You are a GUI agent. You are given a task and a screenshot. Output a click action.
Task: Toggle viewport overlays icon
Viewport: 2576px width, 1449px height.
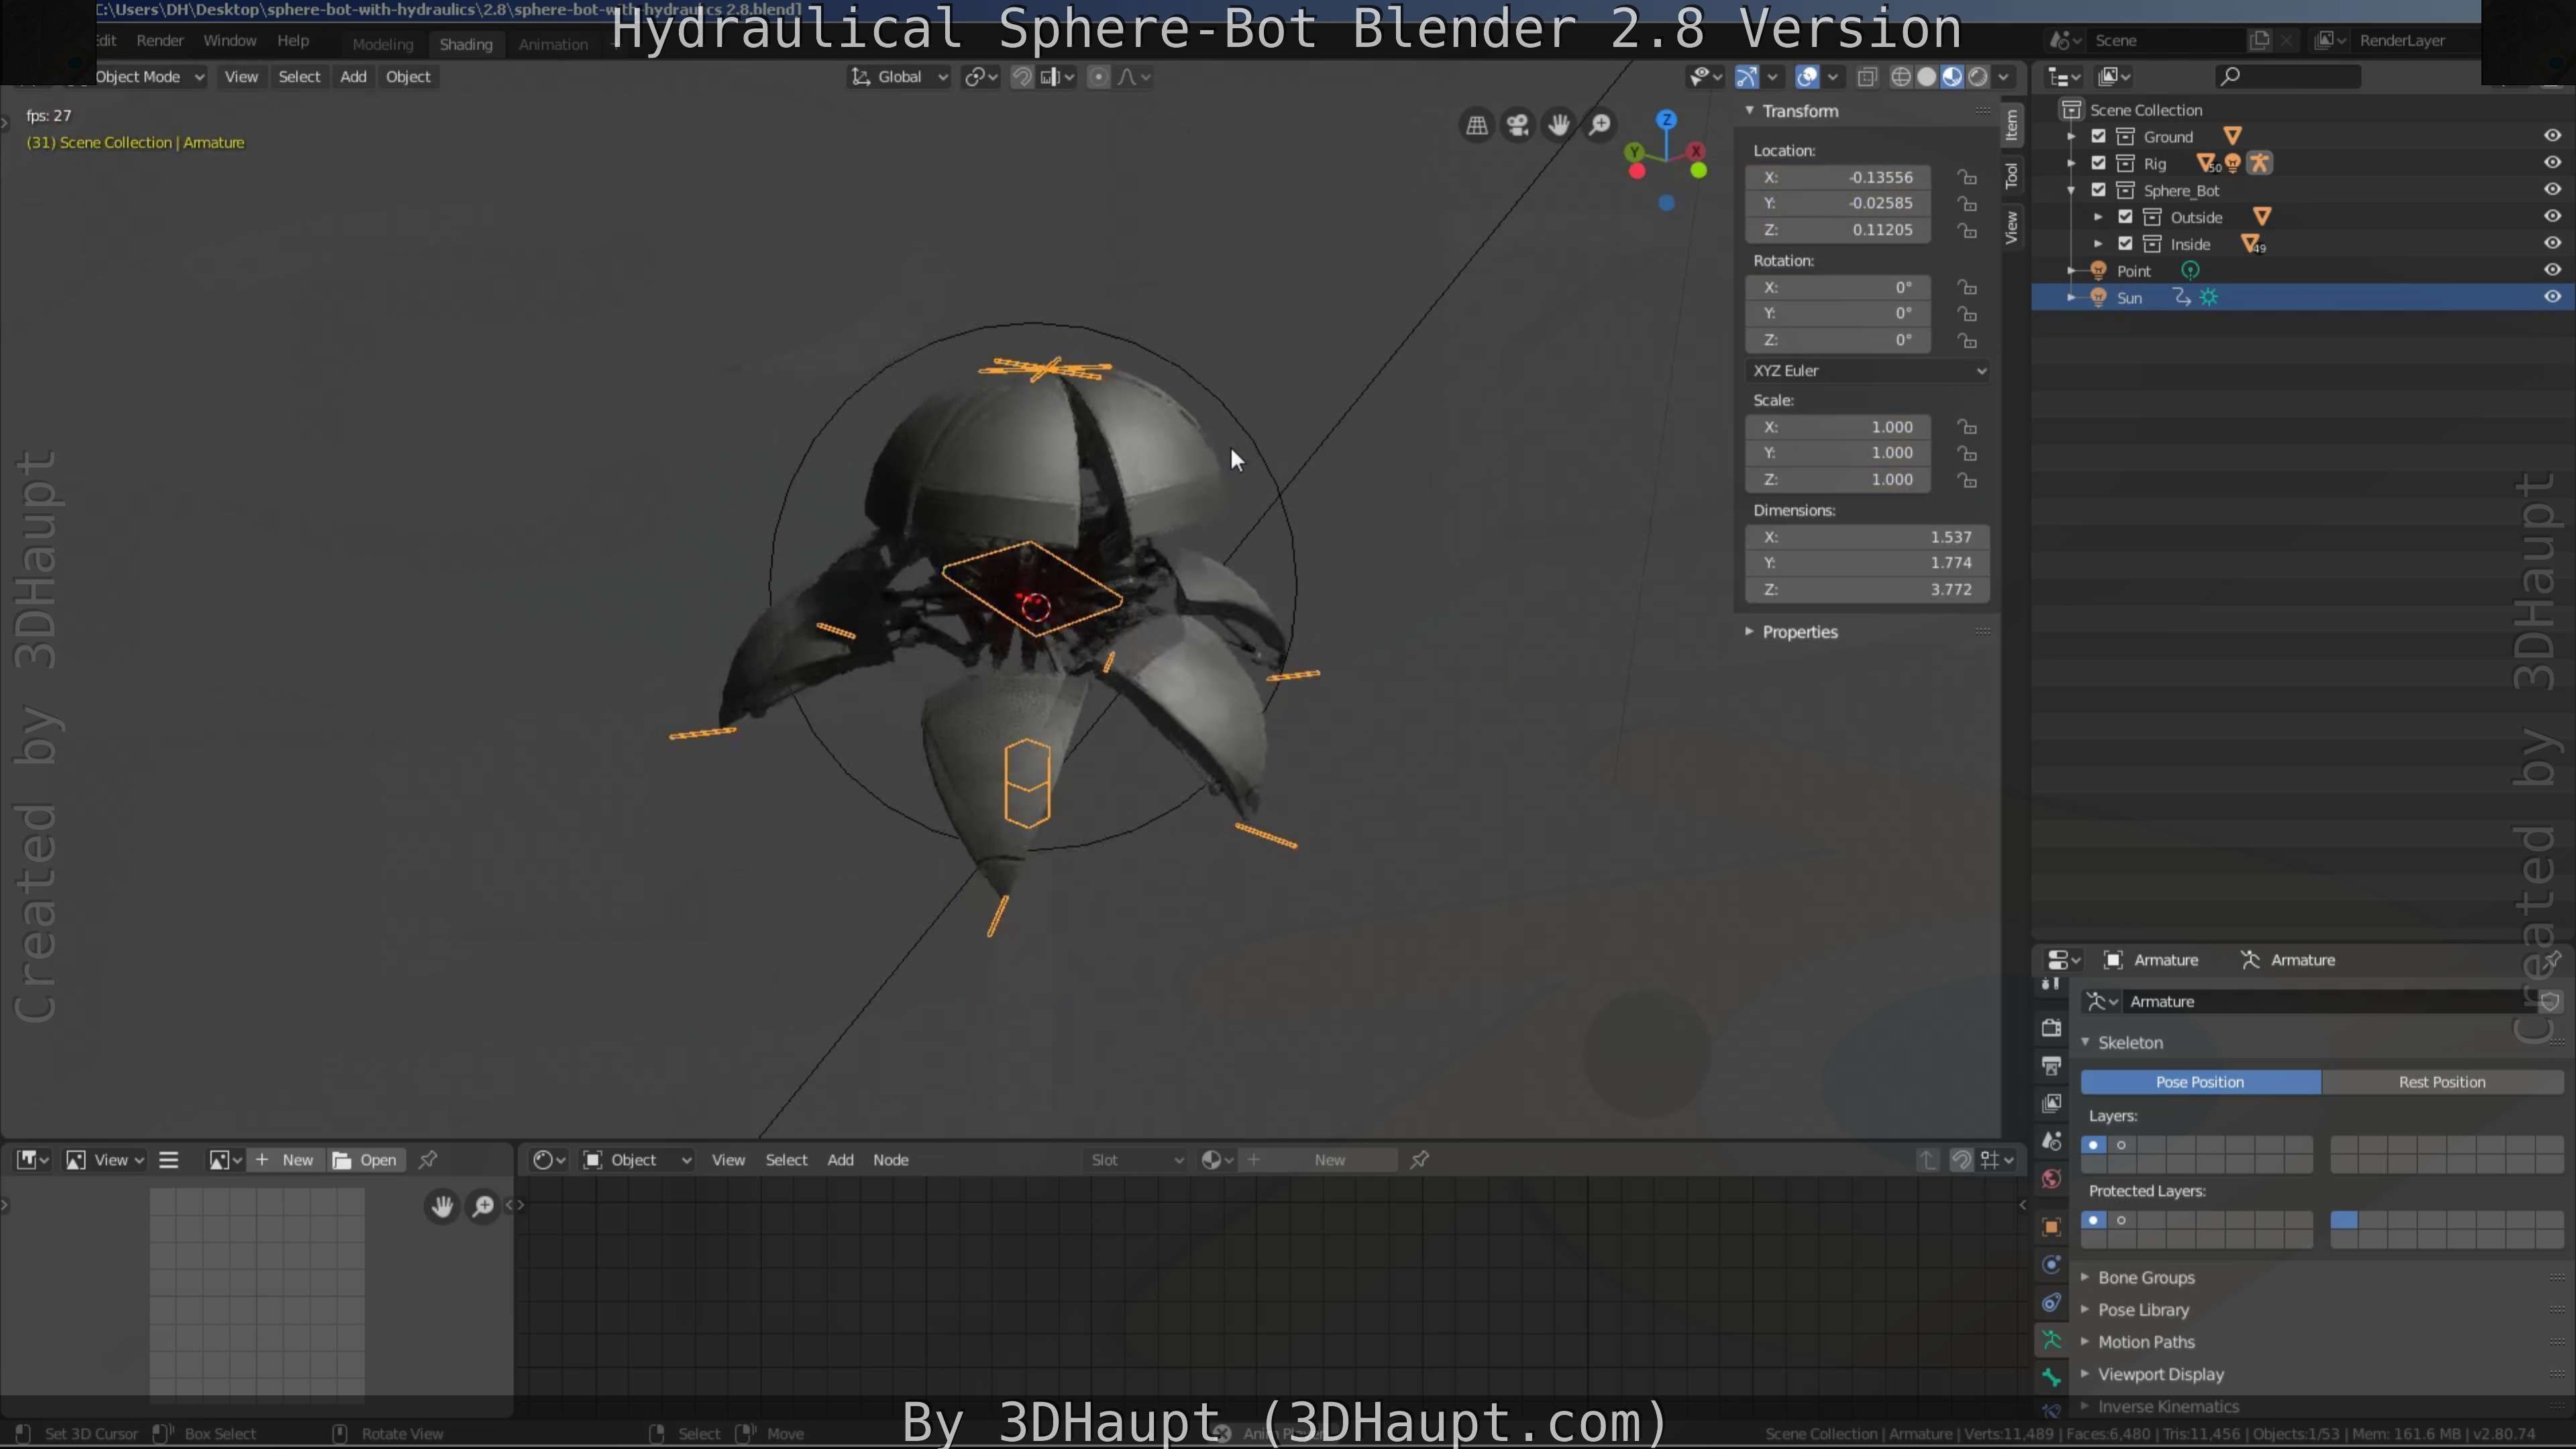[1807, 77]
